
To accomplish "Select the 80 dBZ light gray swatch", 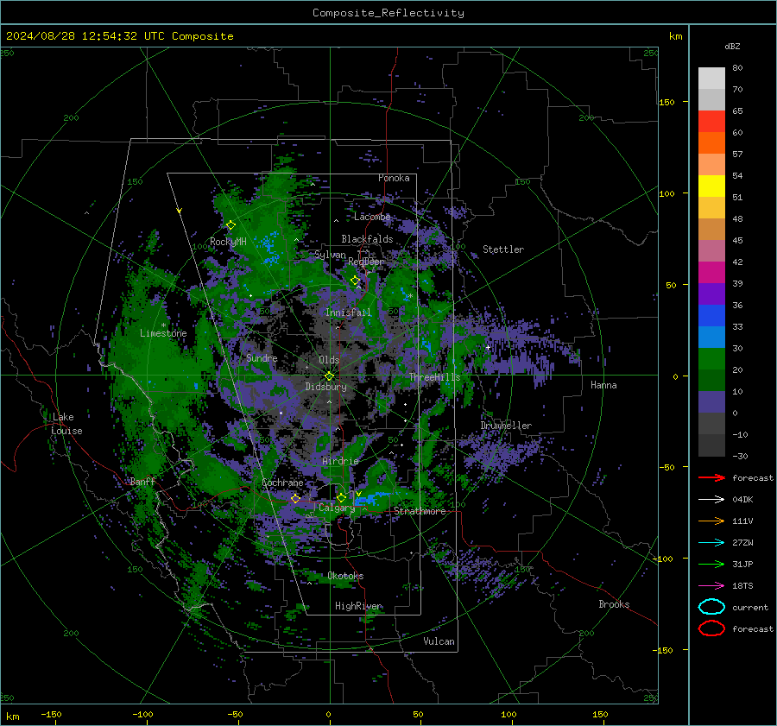I will [711, 78].
